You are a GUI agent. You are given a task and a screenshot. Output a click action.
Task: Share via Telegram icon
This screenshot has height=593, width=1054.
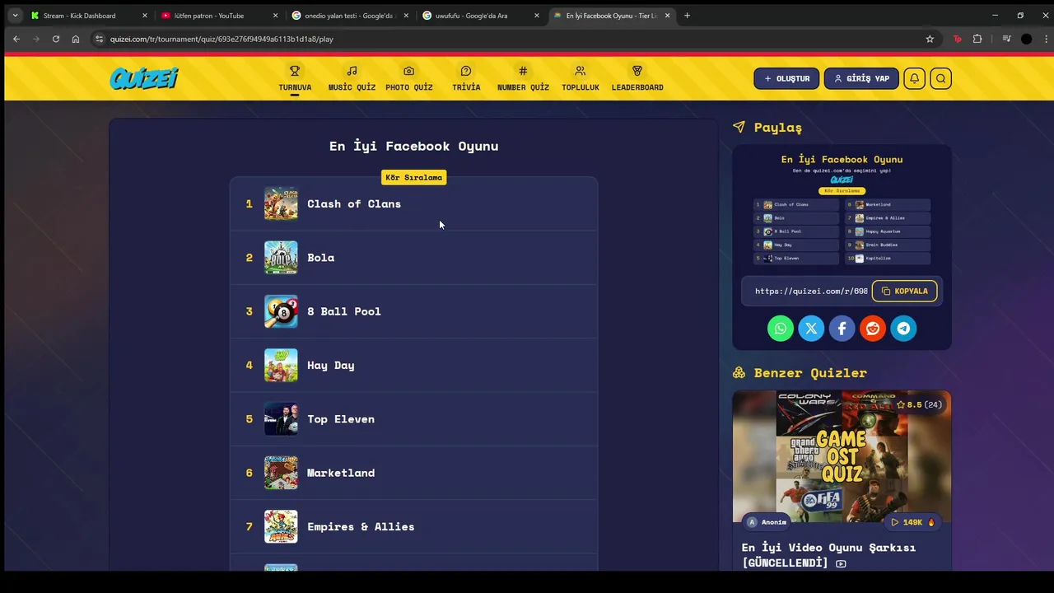pos(903,328)
